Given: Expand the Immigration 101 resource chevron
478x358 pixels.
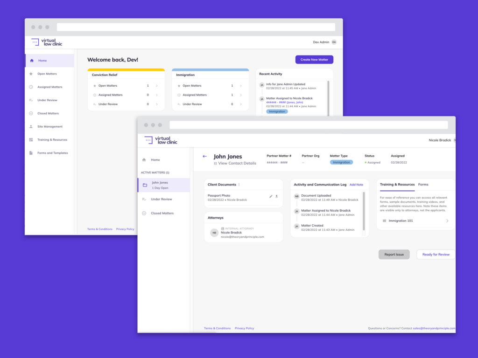Looking at the screenshot, I should click(447, 221).
